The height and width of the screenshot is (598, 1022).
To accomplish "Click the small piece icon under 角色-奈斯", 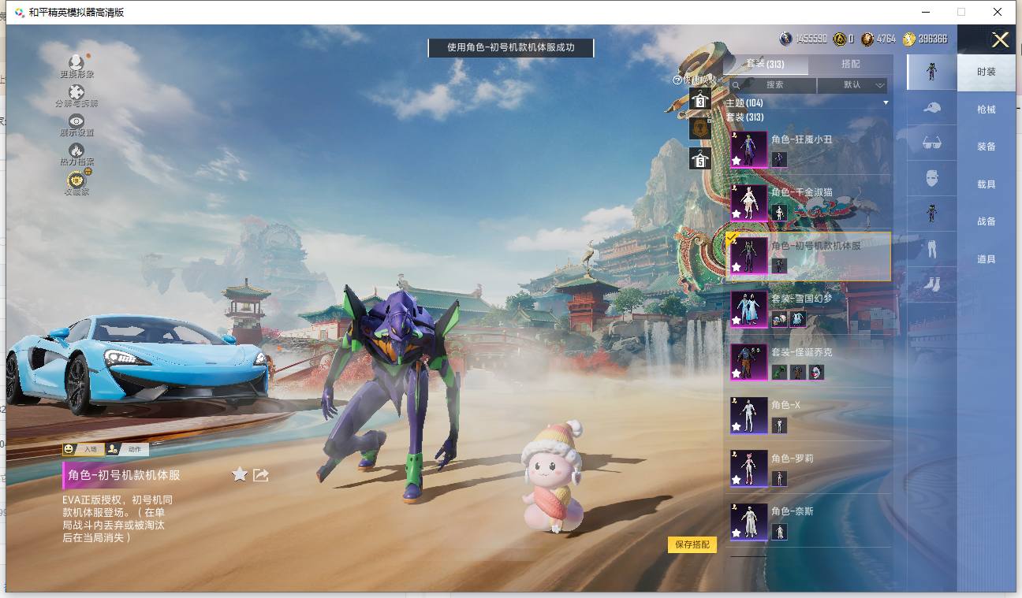I will (779, 532).
